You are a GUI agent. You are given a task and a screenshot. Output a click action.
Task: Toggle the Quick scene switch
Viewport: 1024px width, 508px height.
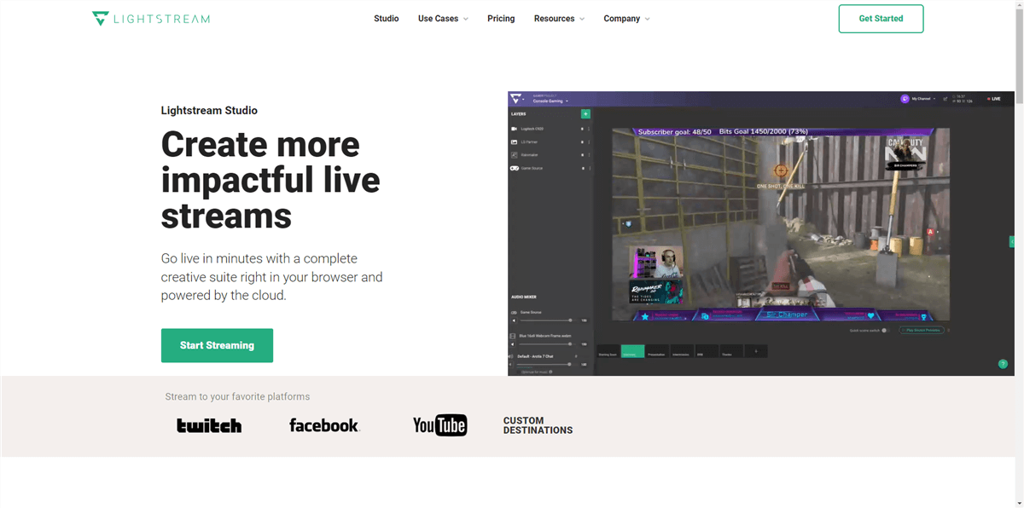[x=885, y=330]
